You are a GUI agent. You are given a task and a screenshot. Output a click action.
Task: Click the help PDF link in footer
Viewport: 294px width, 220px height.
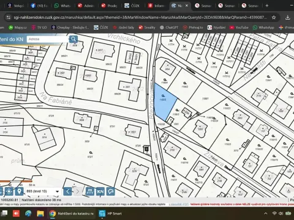pos(179,204)
